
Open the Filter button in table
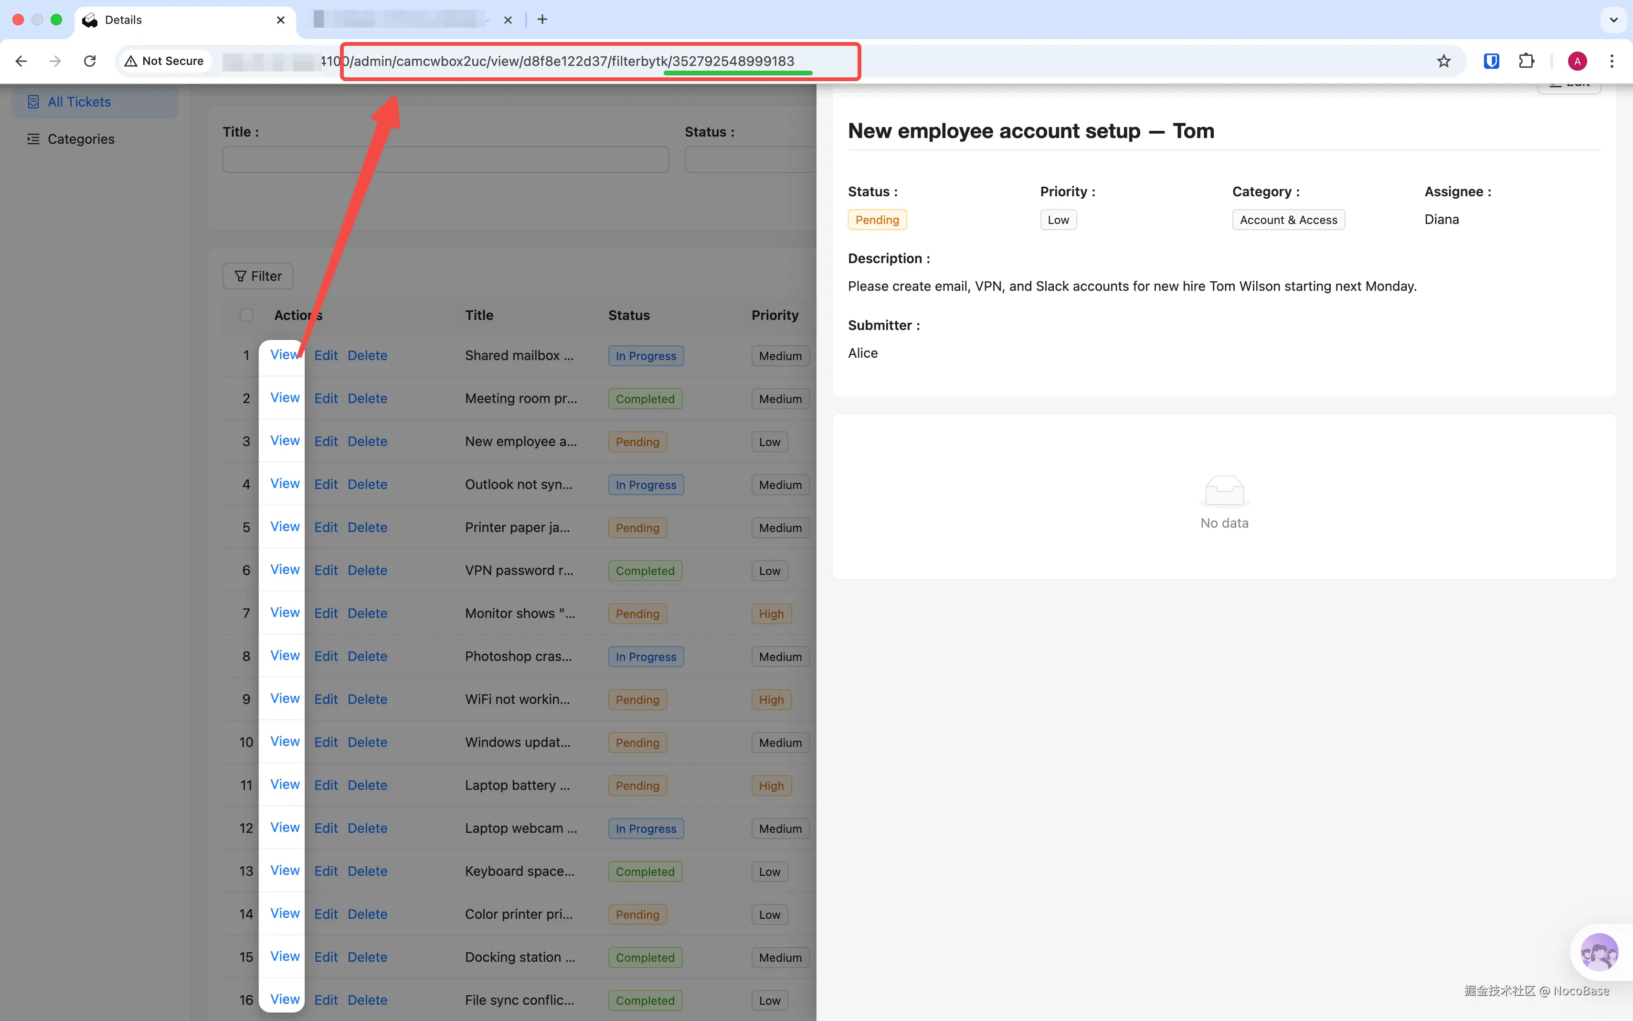pos(258,276)
